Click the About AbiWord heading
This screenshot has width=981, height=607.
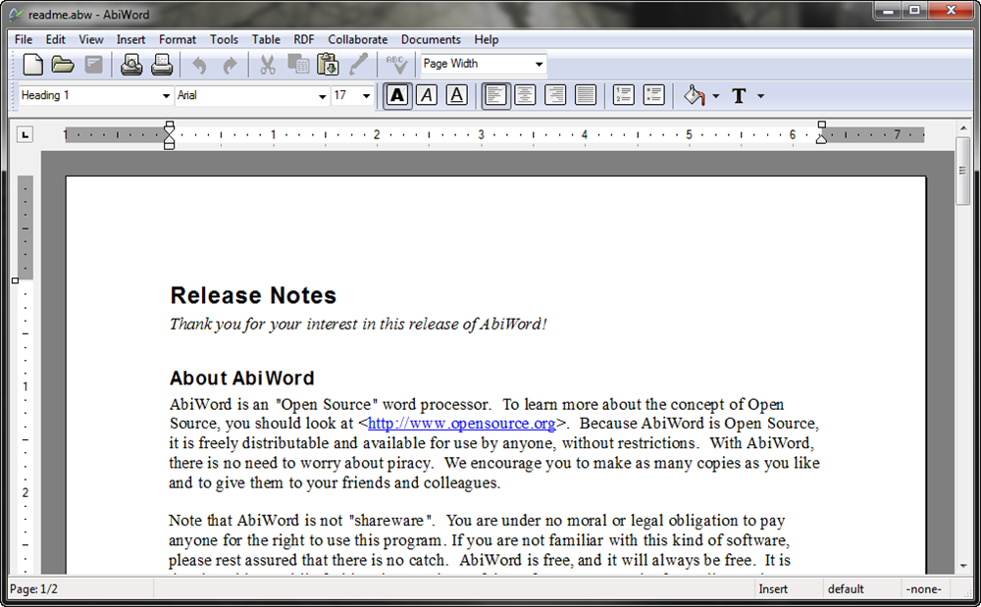[242, 379]
